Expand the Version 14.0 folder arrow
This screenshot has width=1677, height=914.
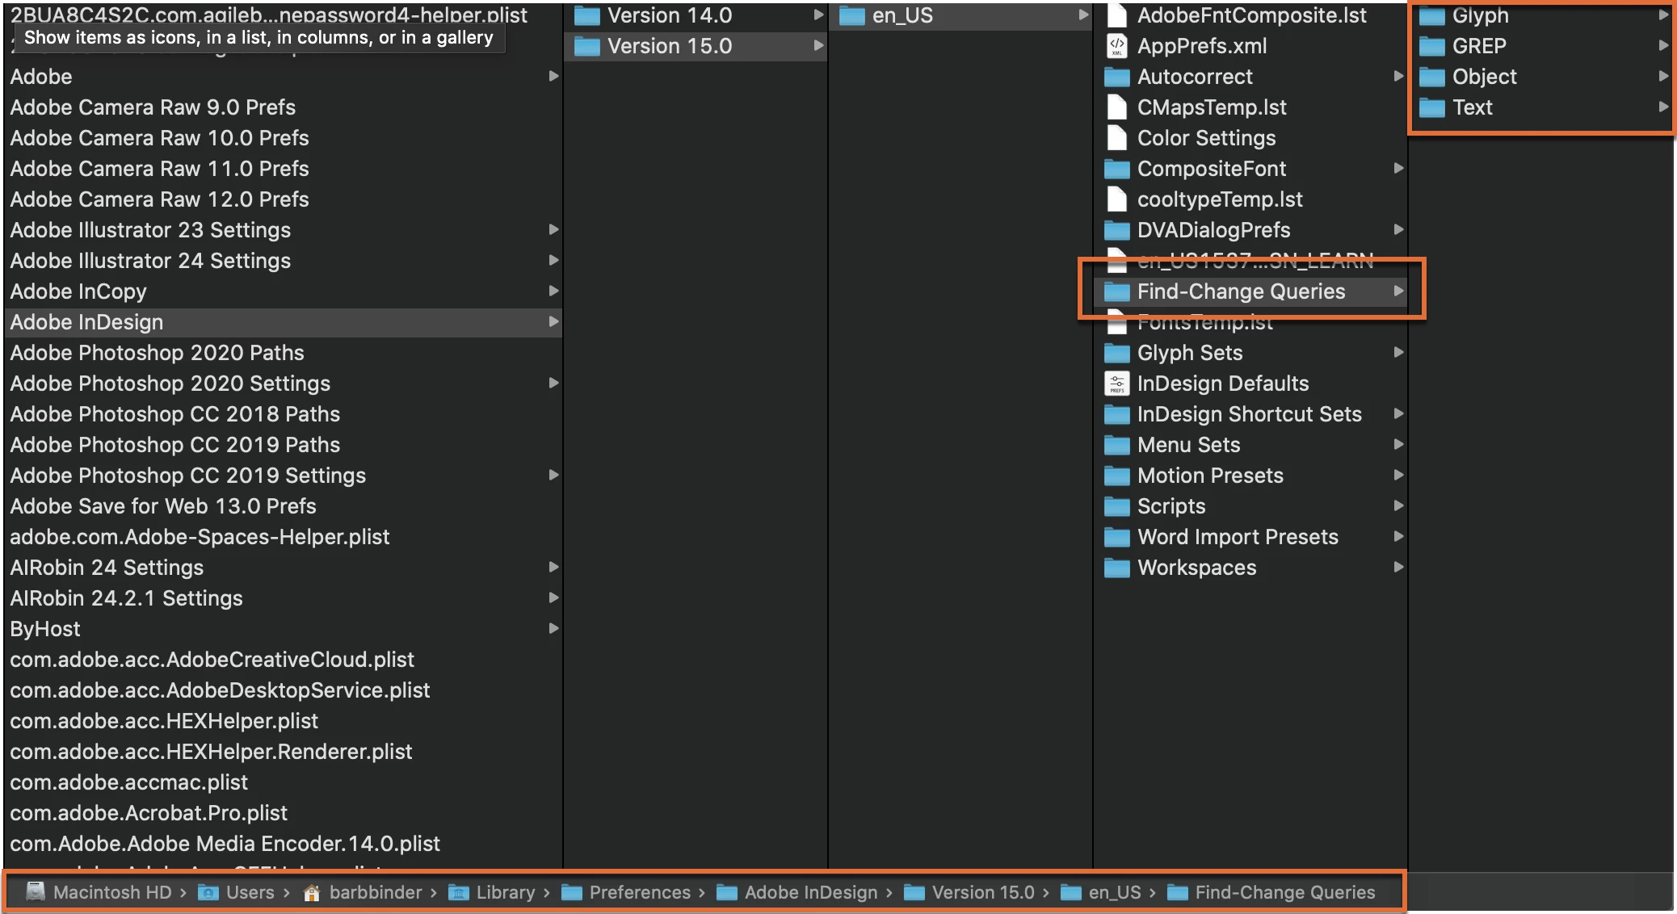point(818,15)
